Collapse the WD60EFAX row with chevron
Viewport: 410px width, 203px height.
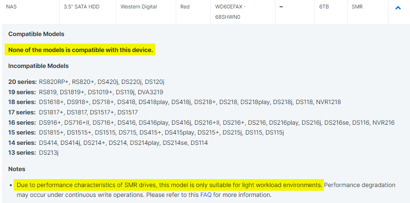point(398,8)
